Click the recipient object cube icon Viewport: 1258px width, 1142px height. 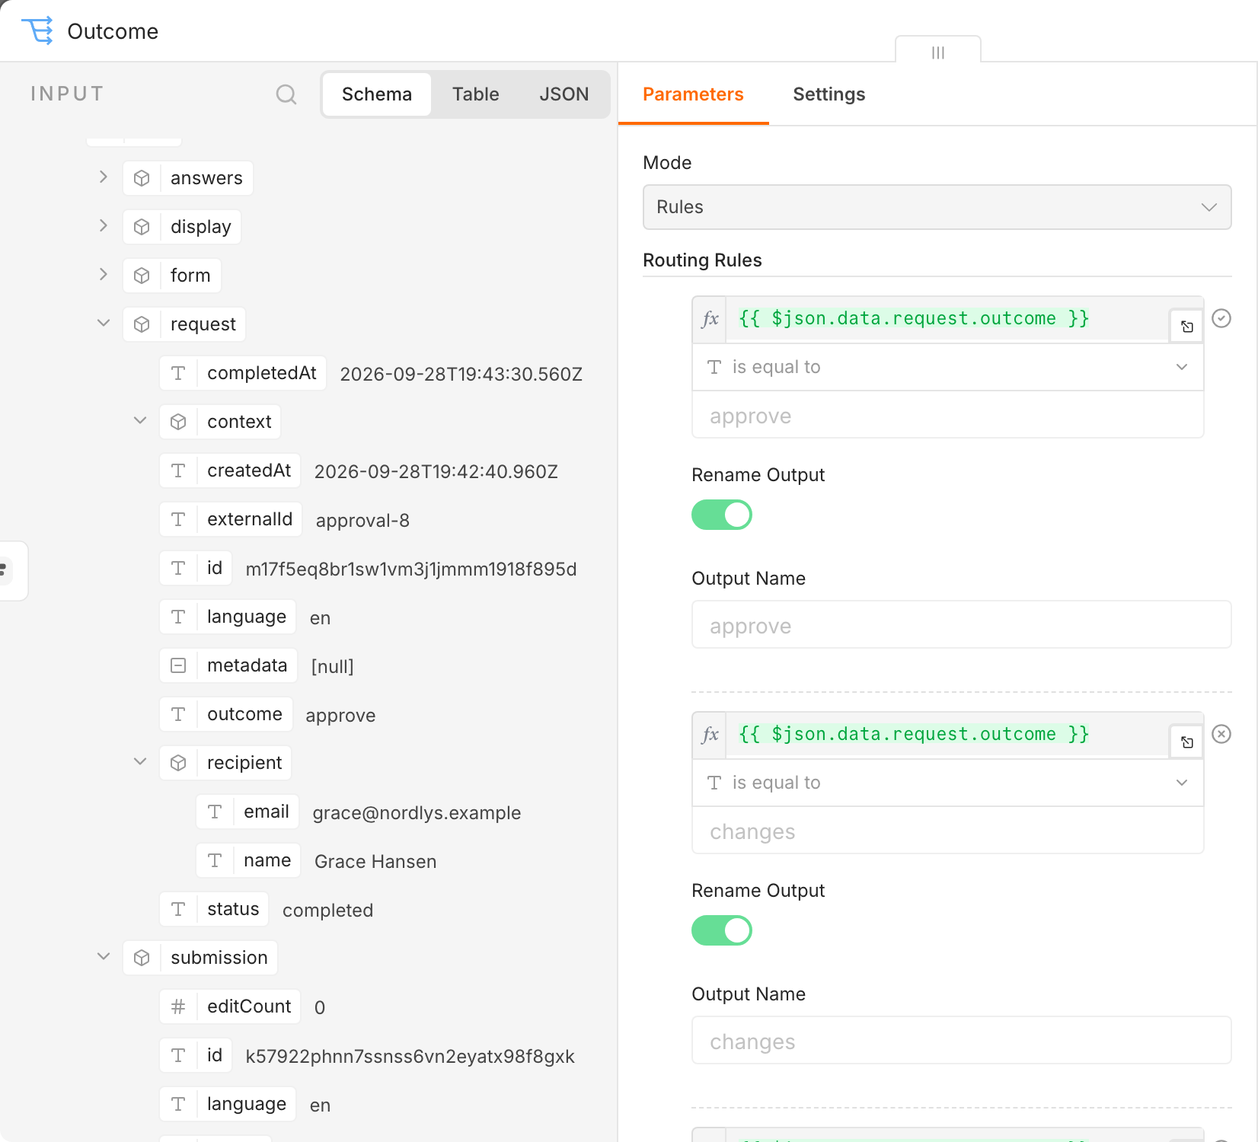pos(178,763)
